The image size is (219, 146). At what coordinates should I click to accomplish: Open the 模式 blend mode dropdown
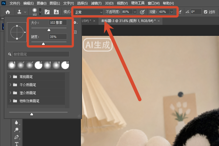click(88, 12)
